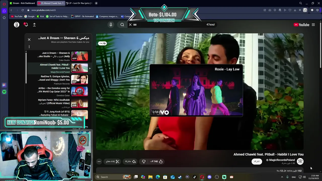Click Windows taskbar Search box
The width and height of the screenshot is (322, 181).
pos(113,177)
